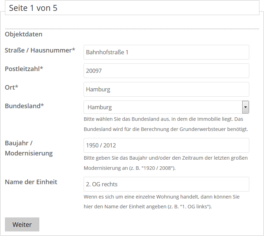This screenshot has height=236, width=264.
Task: Click the Bundesland dropdown arrow button
Action: coord(246,107)
